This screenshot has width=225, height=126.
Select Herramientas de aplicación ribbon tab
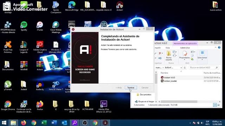pos(185,43)
